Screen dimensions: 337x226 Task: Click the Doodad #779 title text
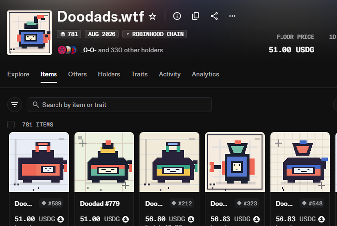click(100, 203)
